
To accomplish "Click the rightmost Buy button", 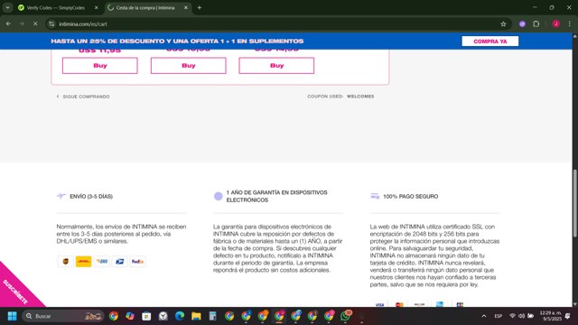I will 276,66.
